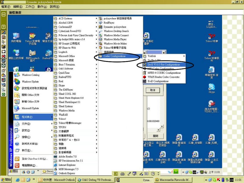Click the red X icon in left pcAnywhere toolbar

[3, 56]
